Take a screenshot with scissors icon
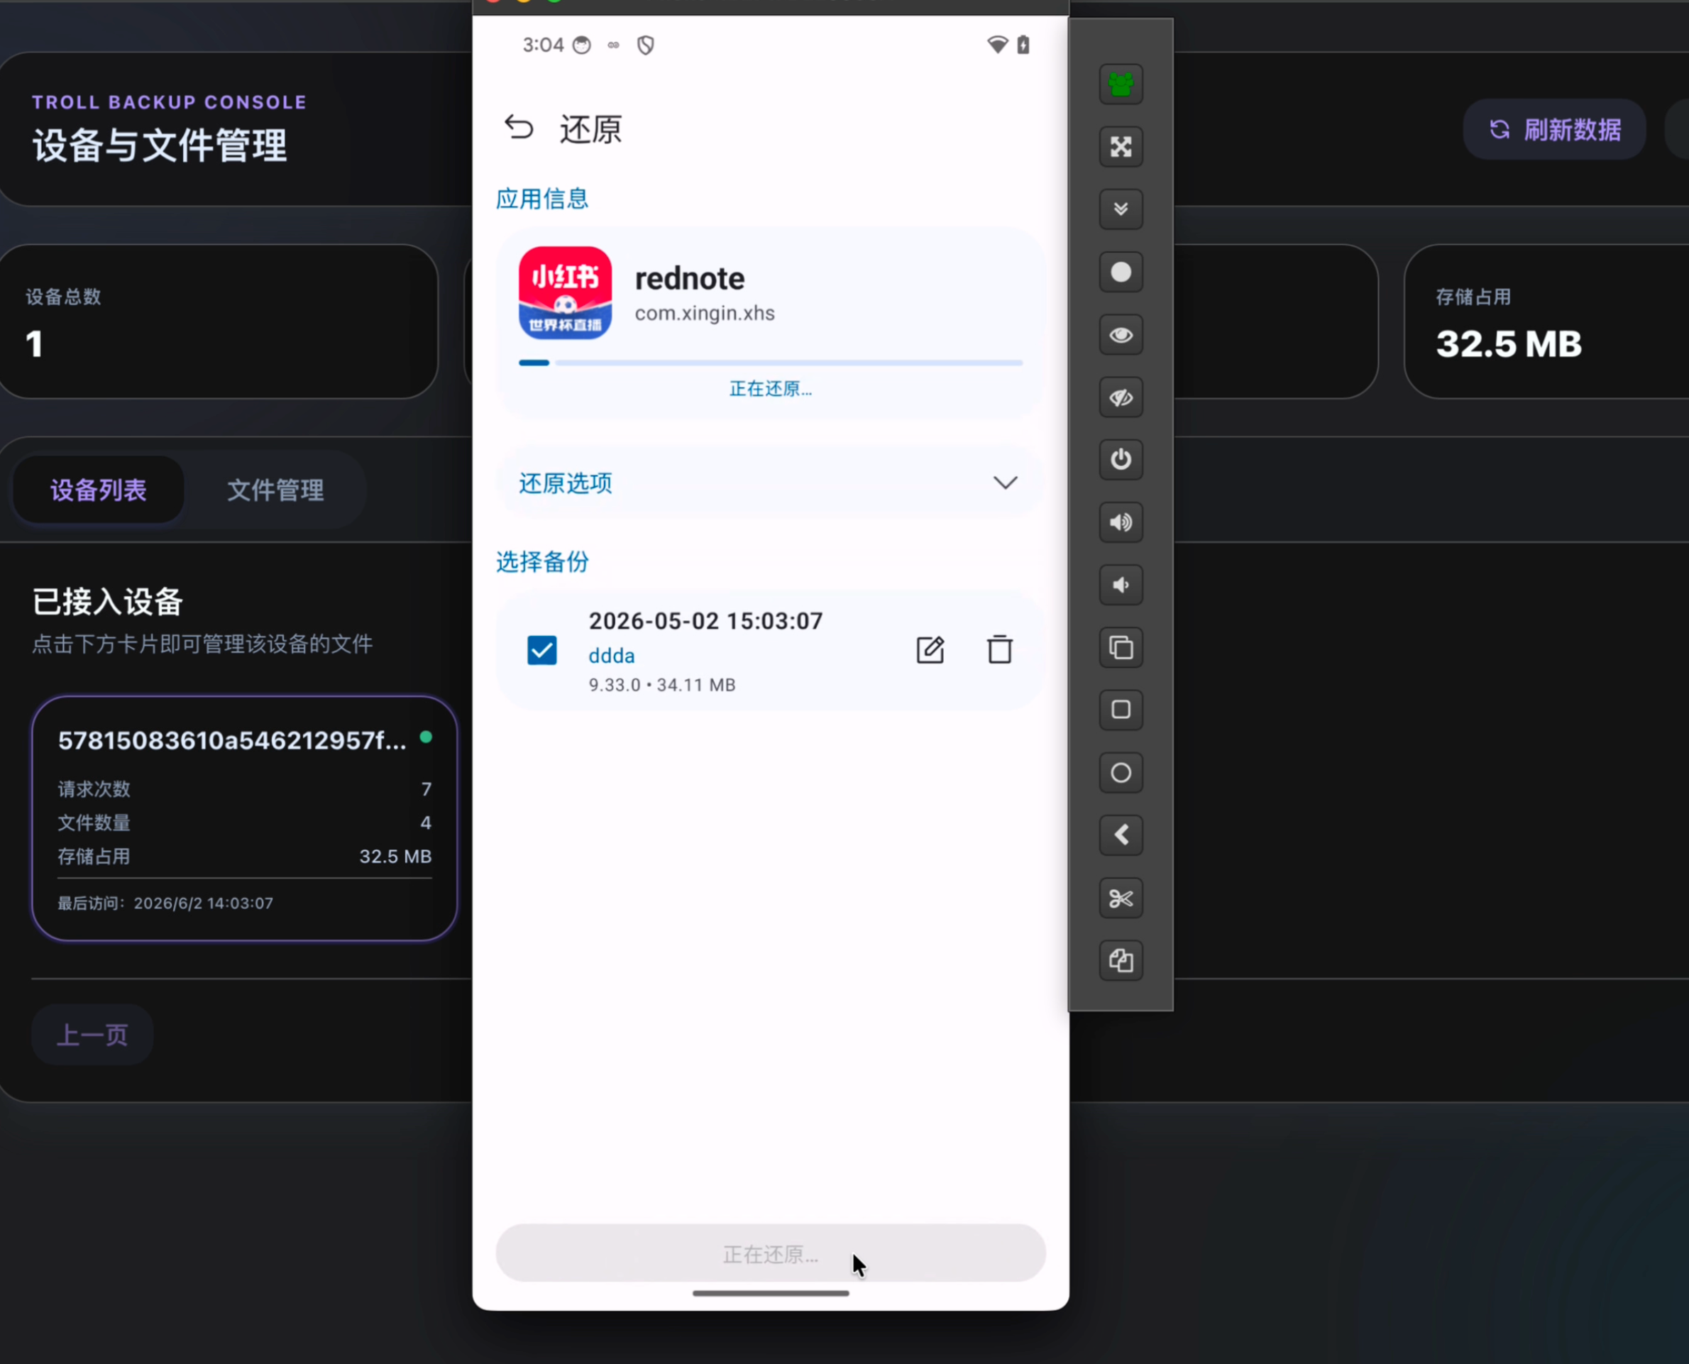Screen dimensions: 1689x1364 [x=1121, y=898]
